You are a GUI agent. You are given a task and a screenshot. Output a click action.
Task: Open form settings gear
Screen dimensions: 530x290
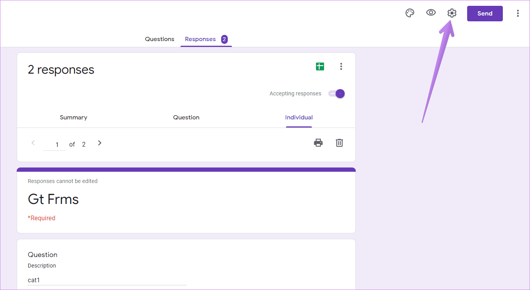(452, 13)
